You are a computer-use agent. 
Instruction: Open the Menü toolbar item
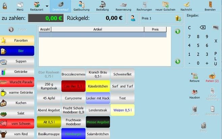click(x=20, y=6)
